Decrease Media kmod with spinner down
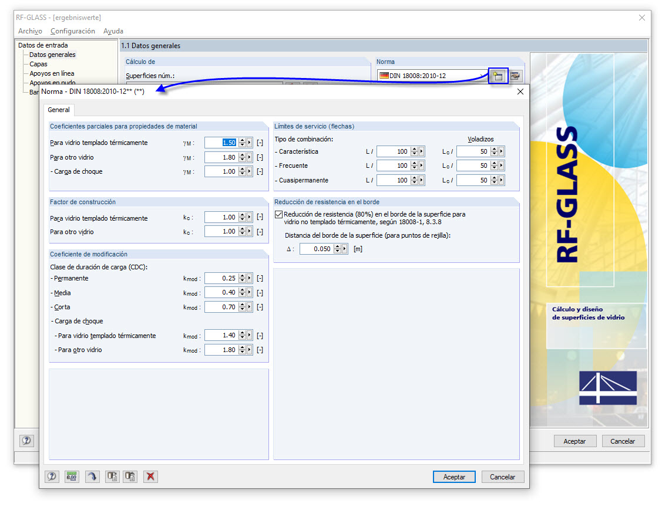 (x=243, y=295)
